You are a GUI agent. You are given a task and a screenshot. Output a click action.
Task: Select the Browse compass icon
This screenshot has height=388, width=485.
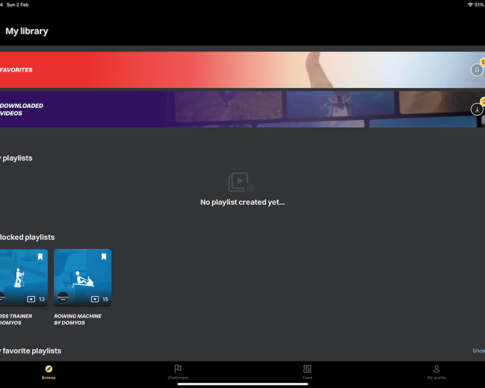[x=48, y=369]
